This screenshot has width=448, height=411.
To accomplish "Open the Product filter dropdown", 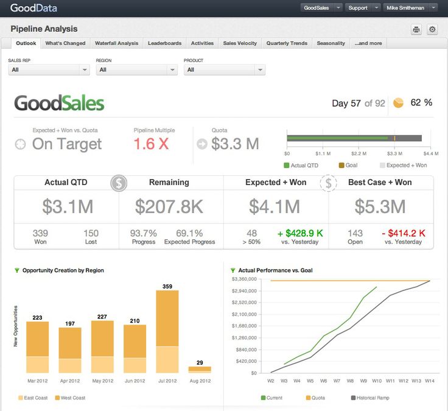I will tap(224, 70).
